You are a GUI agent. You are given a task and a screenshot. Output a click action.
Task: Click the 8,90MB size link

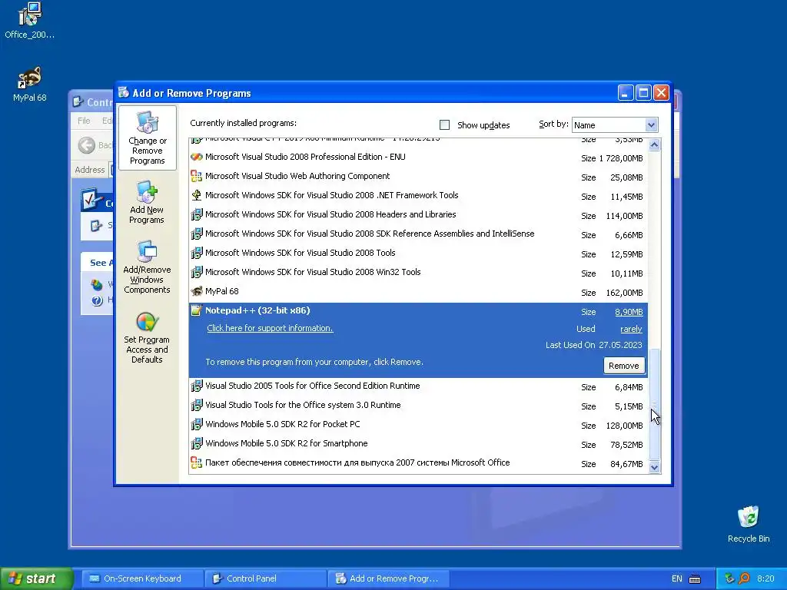[629, 312]
